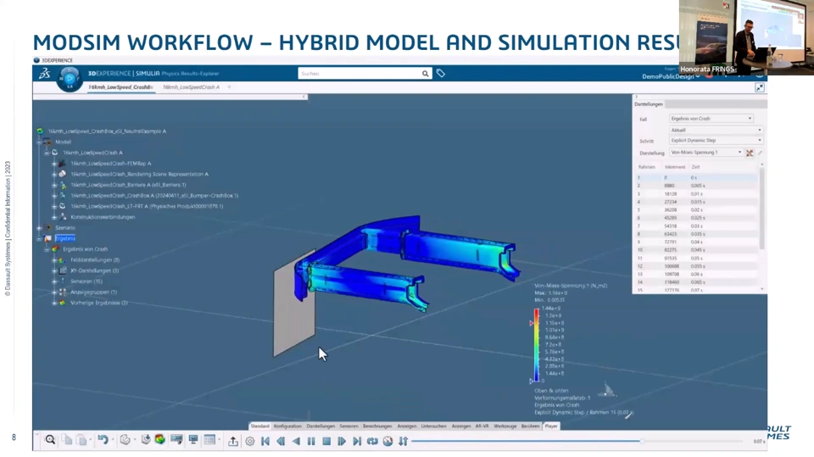Open the Aktuell dropdown
814x457 pixels.
[x=716, y=130]
